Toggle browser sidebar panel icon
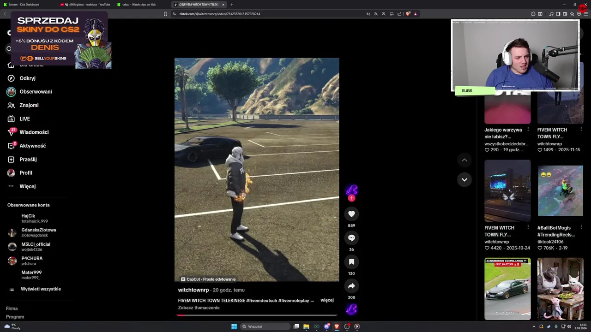The height and width of the screenshot is (332, 591). click(x=558, y=14)
